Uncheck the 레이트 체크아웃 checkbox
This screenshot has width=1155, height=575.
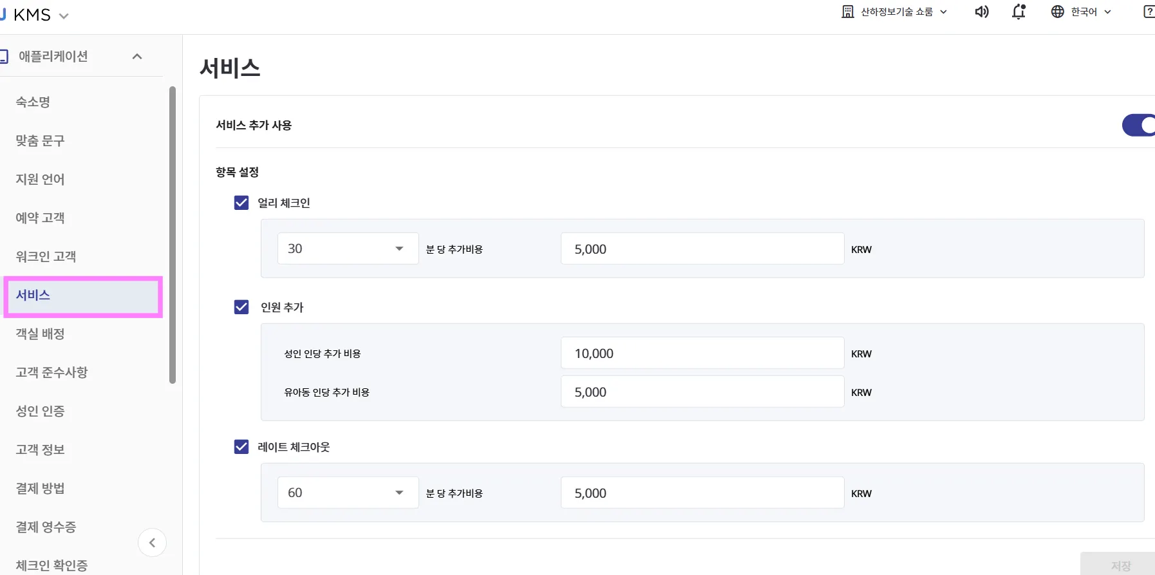pos(241,447)
